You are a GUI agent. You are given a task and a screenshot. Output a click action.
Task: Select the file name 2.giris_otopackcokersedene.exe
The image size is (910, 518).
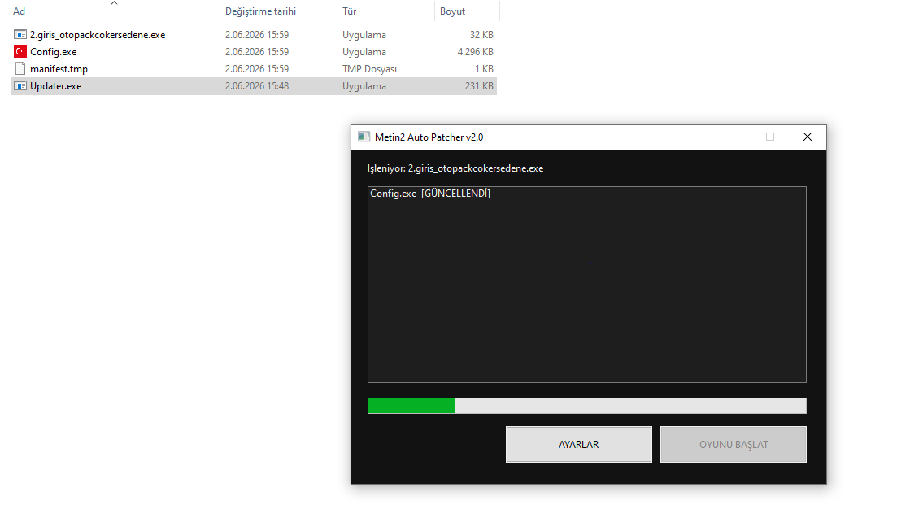pyautogui.click(x=98, y=35)
